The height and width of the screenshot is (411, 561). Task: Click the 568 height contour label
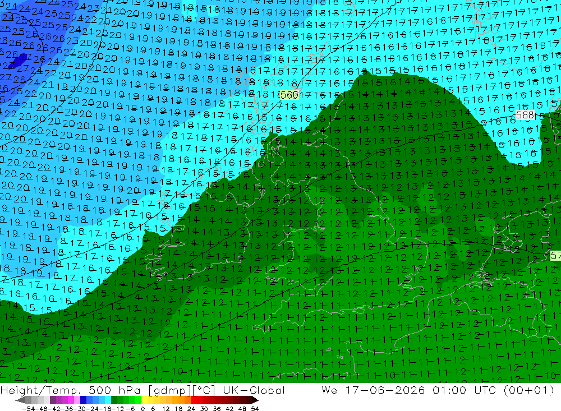click(x=525, y=115)
